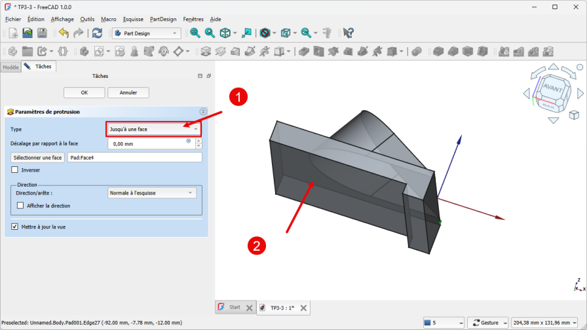
Task: Enable the Inverser checkbox
Action: (15, 170)
